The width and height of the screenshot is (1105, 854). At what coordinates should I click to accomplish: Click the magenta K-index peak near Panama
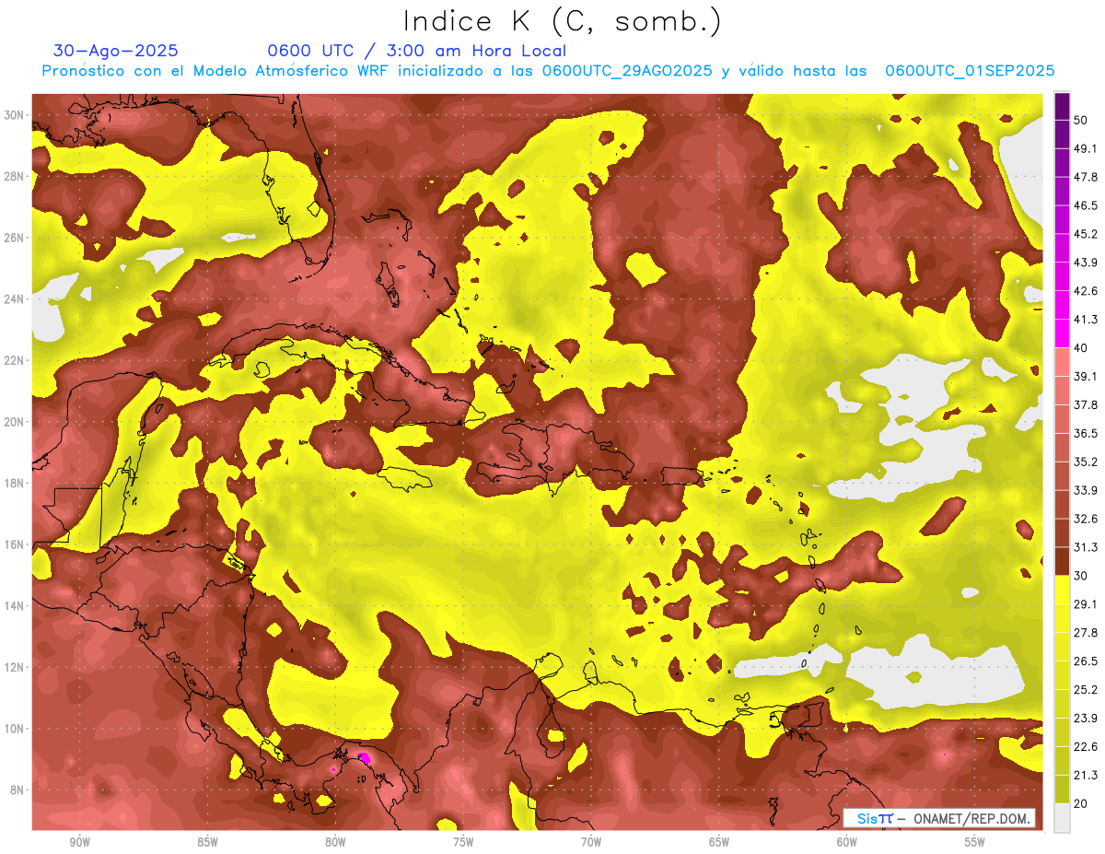click(x=364, y=757)
